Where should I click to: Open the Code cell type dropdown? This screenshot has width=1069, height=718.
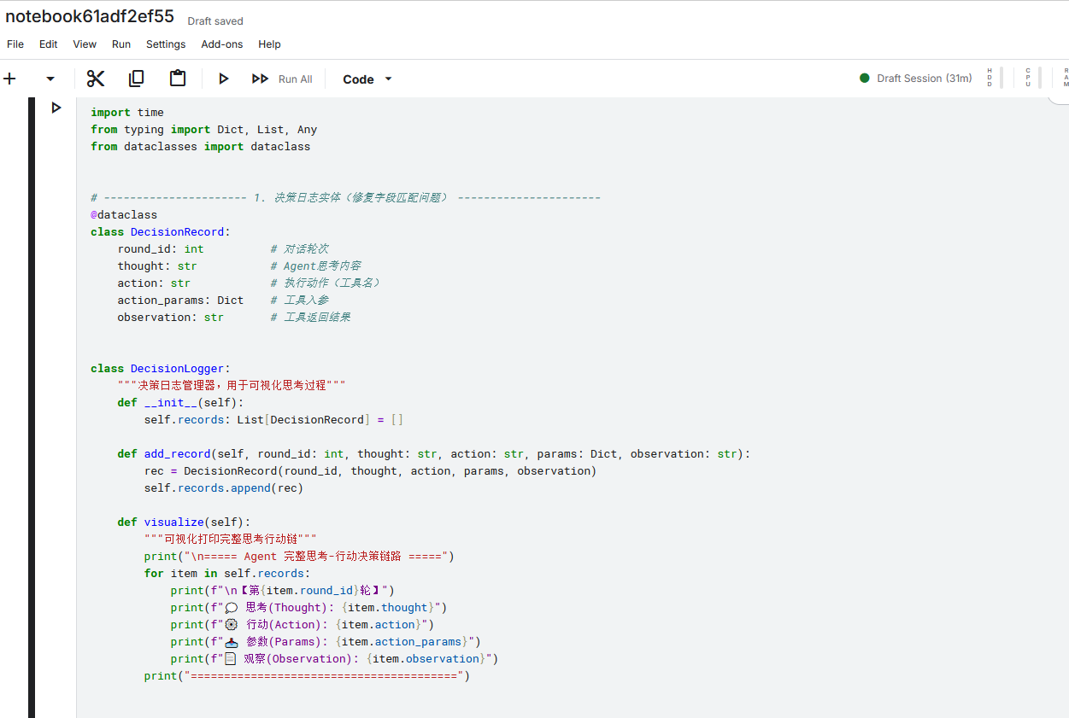click(x=367, y=79)
